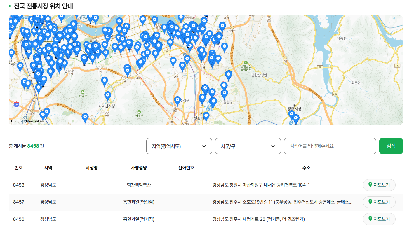Viewport: 414px width, 228px height.
Task: Click 지도보기 for 힘찬백억축산
Action: tap(379, 185)
